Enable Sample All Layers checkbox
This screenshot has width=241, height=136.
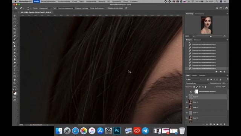tap(106, 8)
